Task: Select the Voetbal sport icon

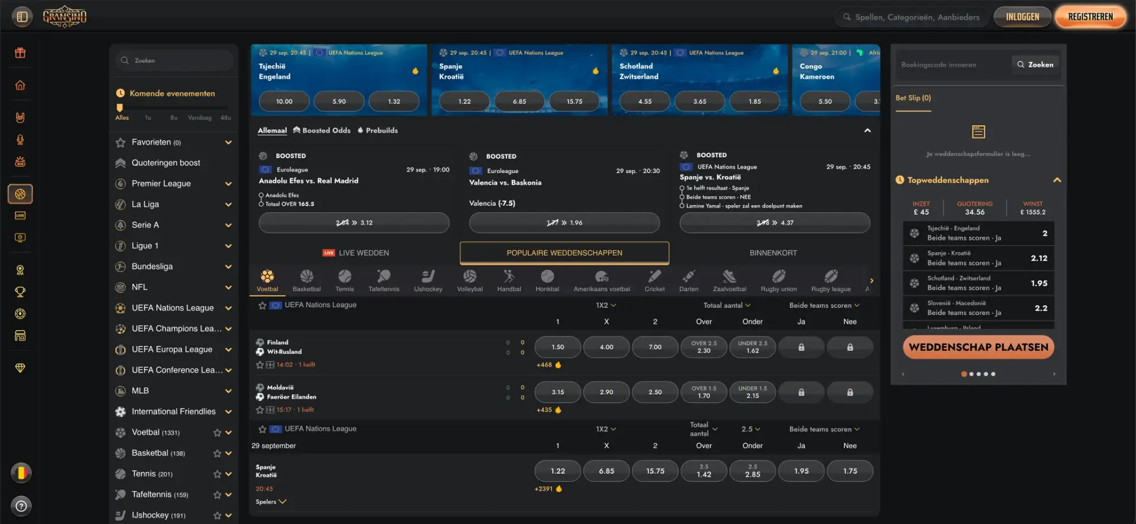Action: [x=267, y=280]
